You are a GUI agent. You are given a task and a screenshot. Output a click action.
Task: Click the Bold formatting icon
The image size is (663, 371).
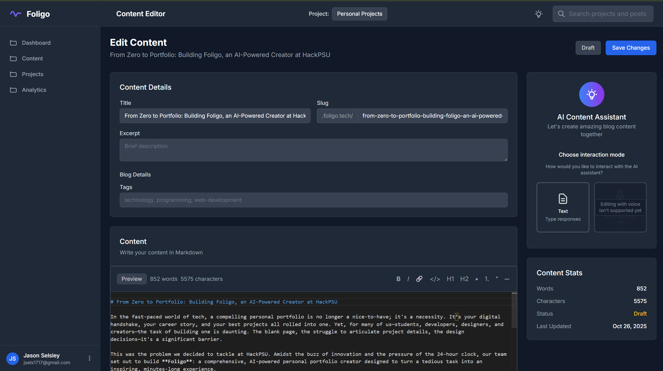point(398,279)
